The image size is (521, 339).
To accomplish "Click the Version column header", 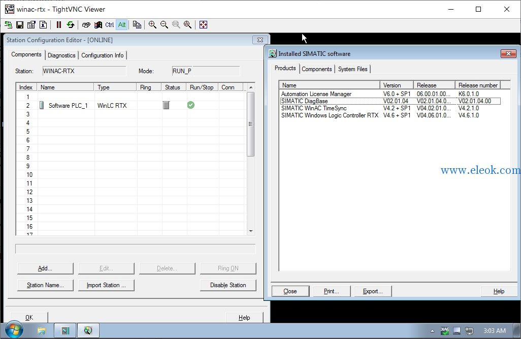I will 397,85.
